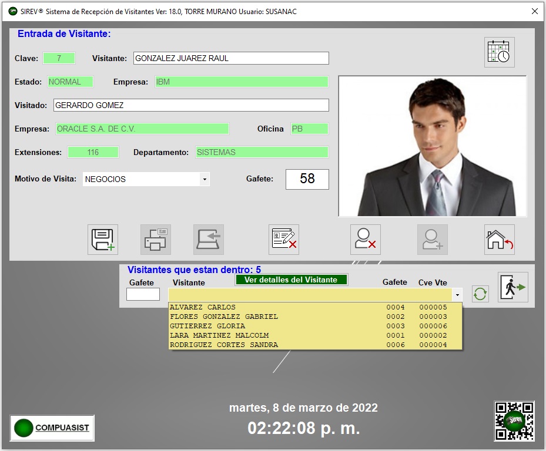Click the Gafete number 58 field
The height and width of the screenshot is (451, 546).
pyautogui.click(x=307, y=179)
